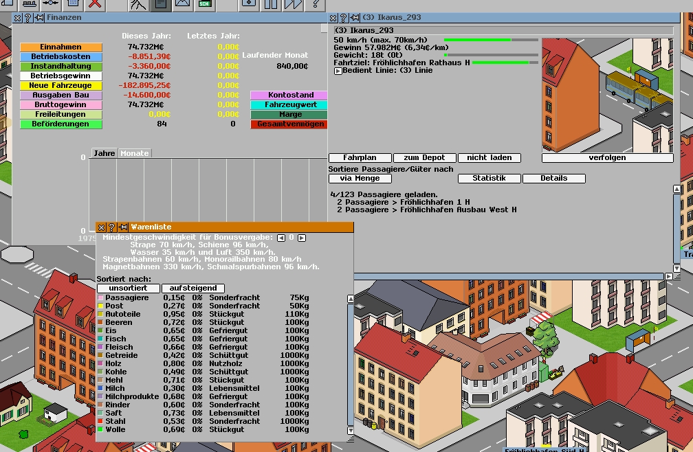
Task: Toggle the Einnahmen graph filter
Action: 60,47
